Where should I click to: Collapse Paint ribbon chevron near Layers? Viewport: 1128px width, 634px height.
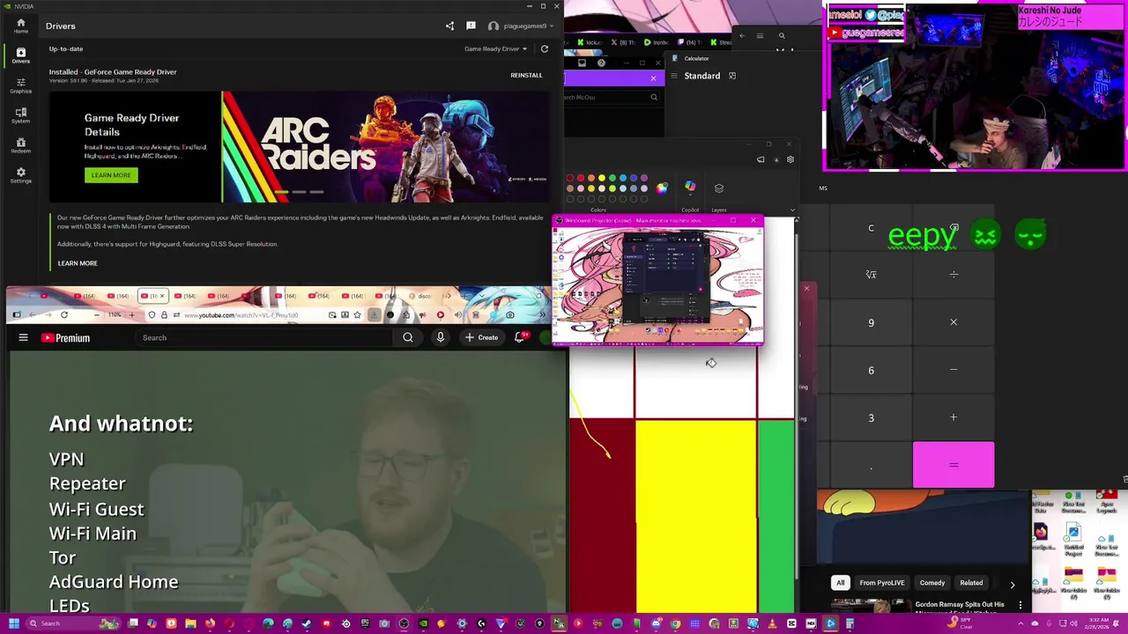coord(792,210)
